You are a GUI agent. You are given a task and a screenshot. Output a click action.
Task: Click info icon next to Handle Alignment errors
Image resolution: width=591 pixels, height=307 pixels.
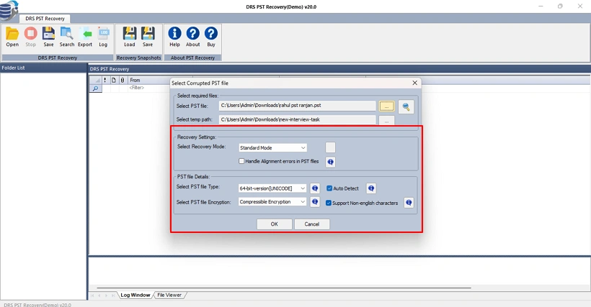(x=331, y=162)
